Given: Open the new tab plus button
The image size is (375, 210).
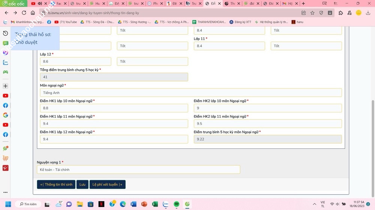Looking at the screenshot, I should click(303, 4).
